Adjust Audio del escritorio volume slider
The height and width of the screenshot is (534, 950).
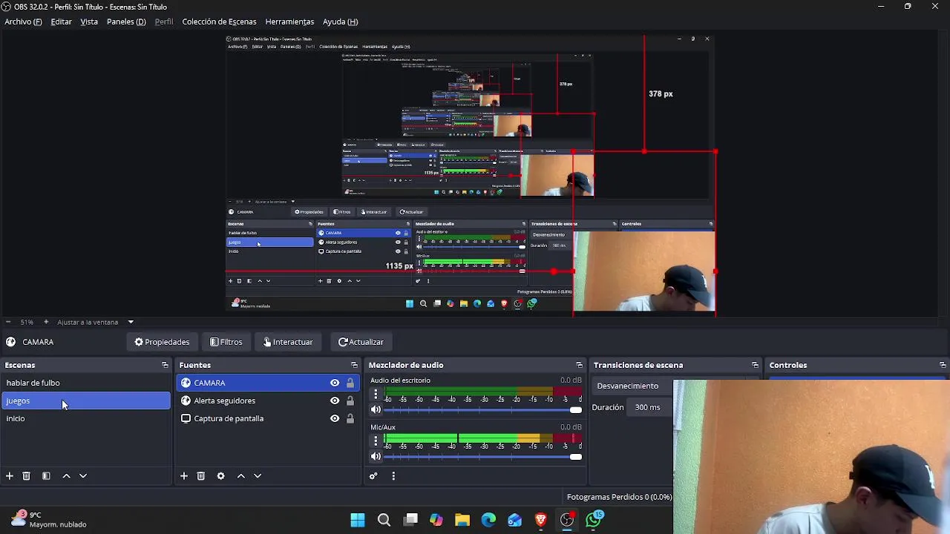coord(482,409)
